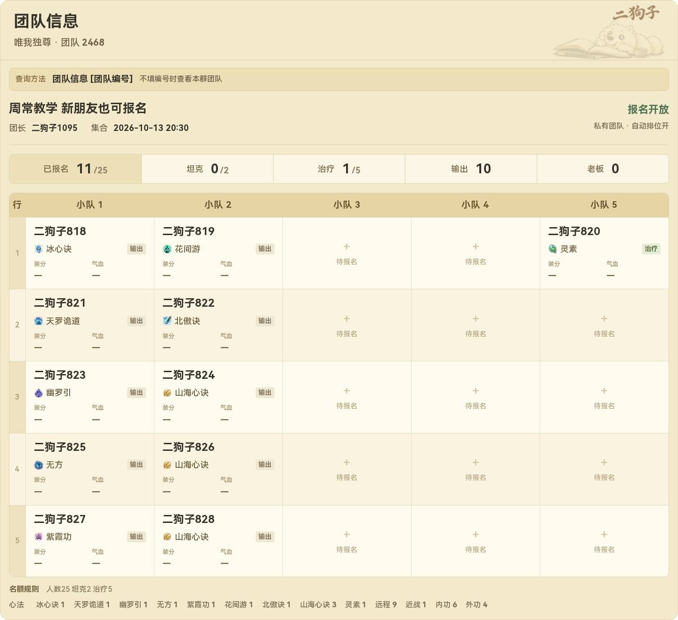The image size is (678, 620).
Task: Click the plus icon in 小队 5 row 5
Action: point(604,534)
